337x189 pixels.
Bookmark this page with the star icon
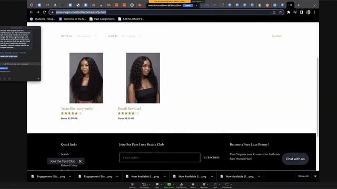click(x=280, y=12)
